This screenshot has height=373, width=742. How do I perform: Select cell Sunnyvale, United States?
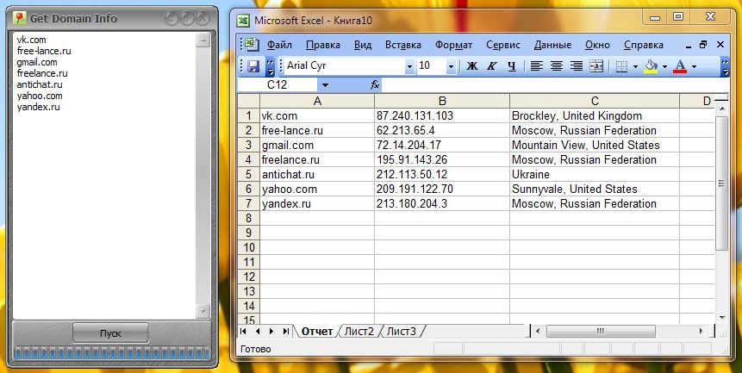[595, 190]
